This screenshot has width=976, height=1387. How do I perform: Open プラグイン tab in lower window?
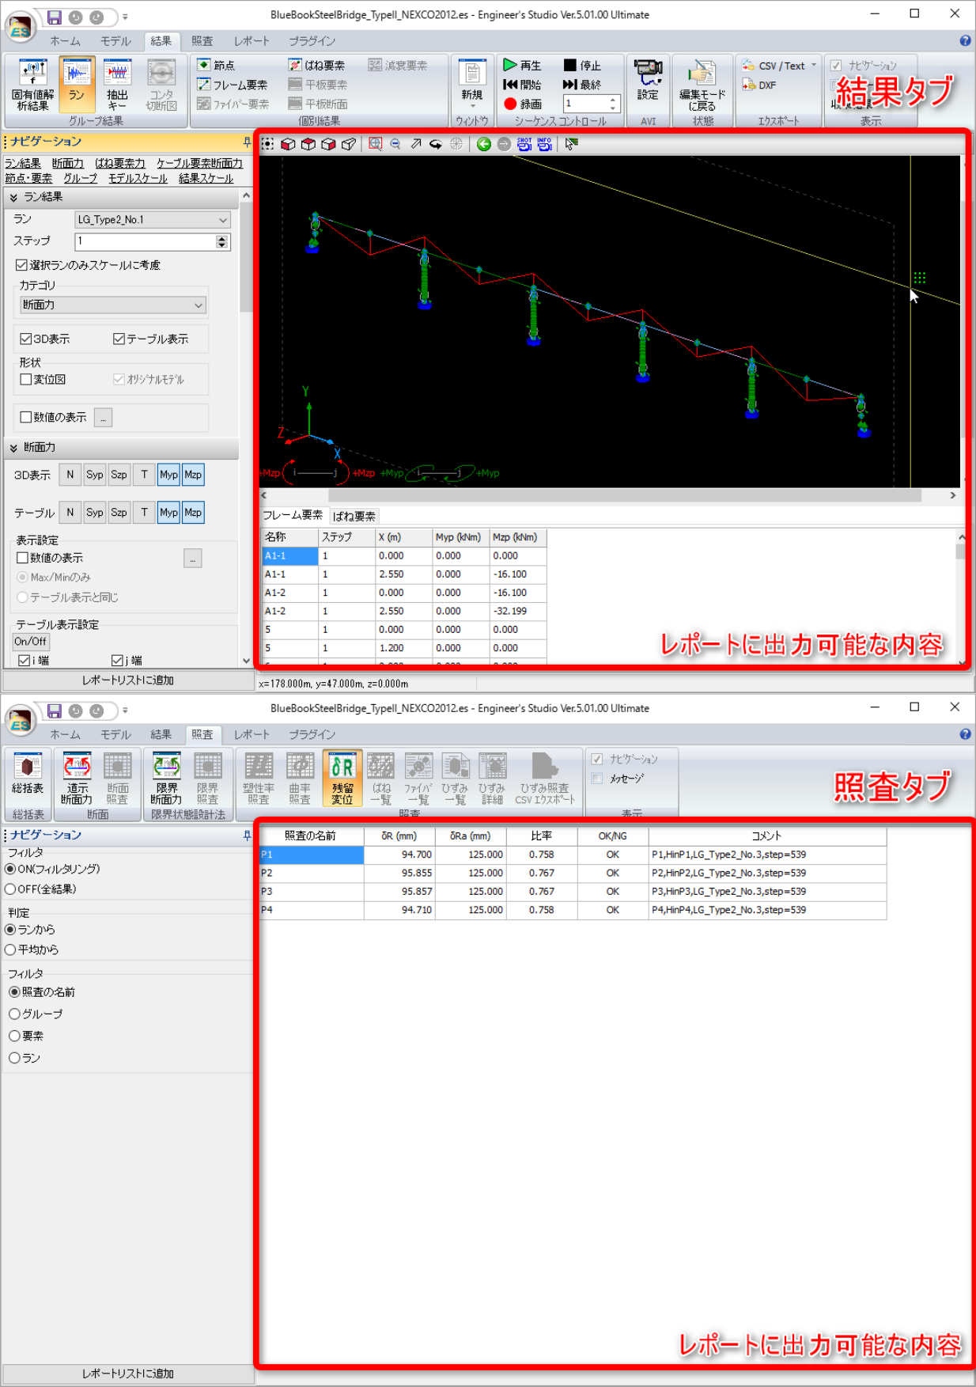tap(312, 735)
